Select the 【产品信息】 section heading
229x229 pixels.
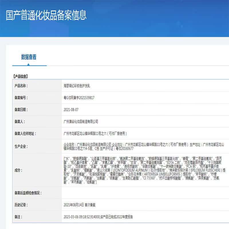[x=20, y=76]
